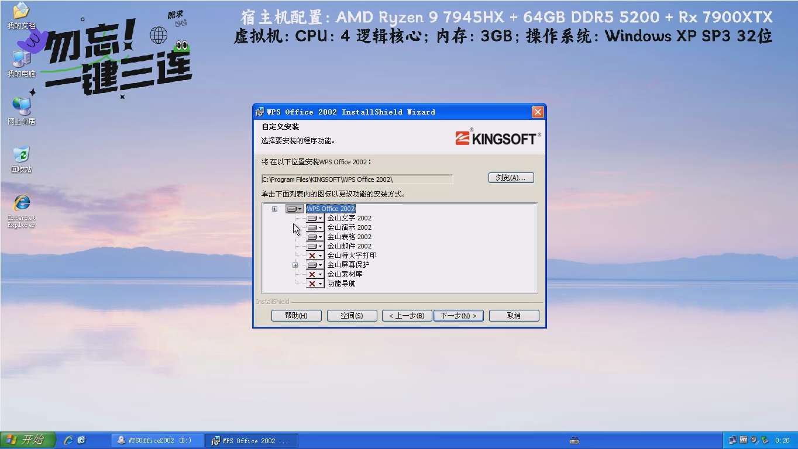The image size is (798, 449).
Task: Select the 功能导航 feature row
Action: tap(341, 284)
